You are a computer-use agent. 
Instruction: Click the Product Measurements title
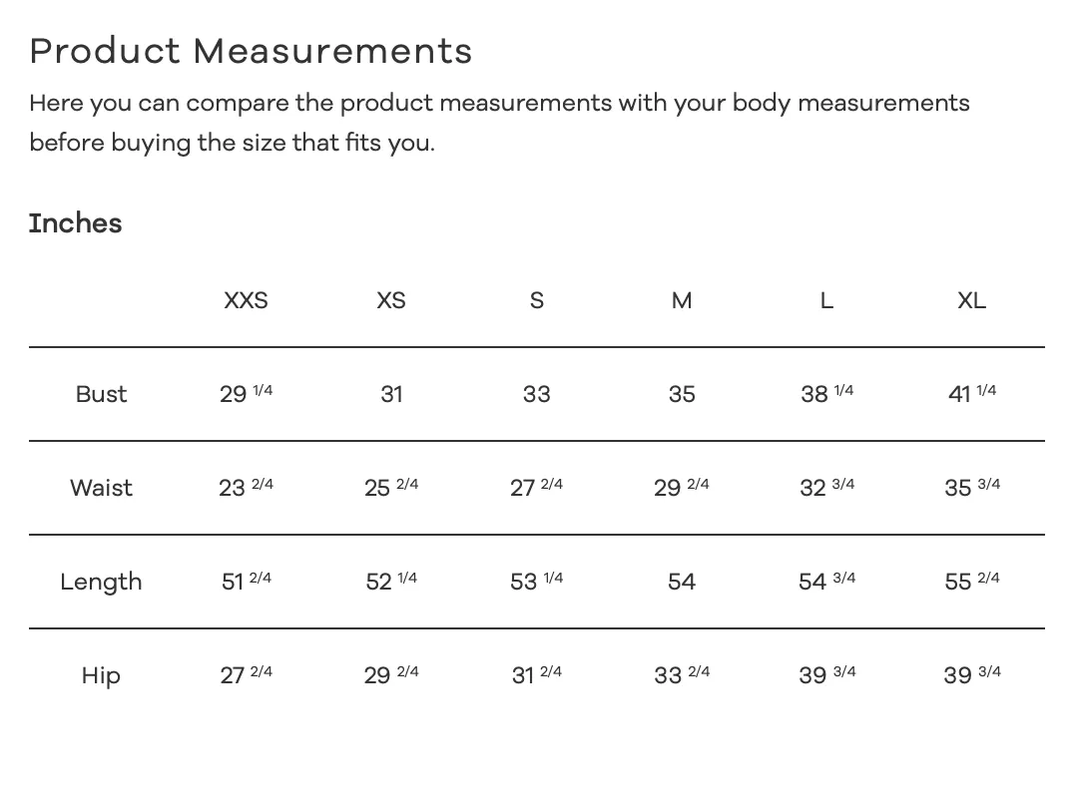click(252, 51)
